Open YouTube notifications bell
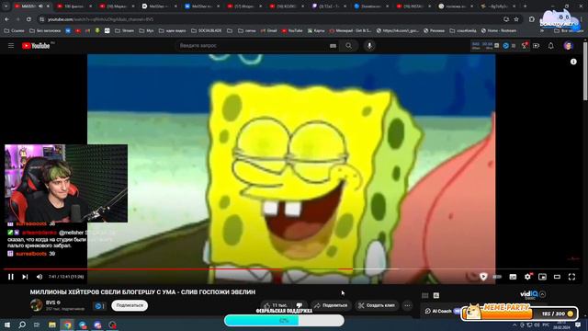 [x=551, y=45]
